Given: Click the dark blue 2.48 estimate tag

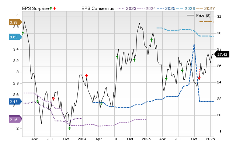Looking at the screenshot, I should tap(15, 102).
